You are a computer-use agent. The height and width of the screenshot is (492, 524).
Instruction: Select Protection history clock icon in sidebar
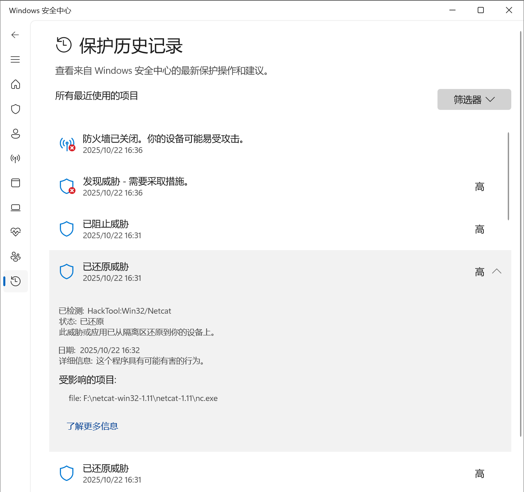(16, 281)
